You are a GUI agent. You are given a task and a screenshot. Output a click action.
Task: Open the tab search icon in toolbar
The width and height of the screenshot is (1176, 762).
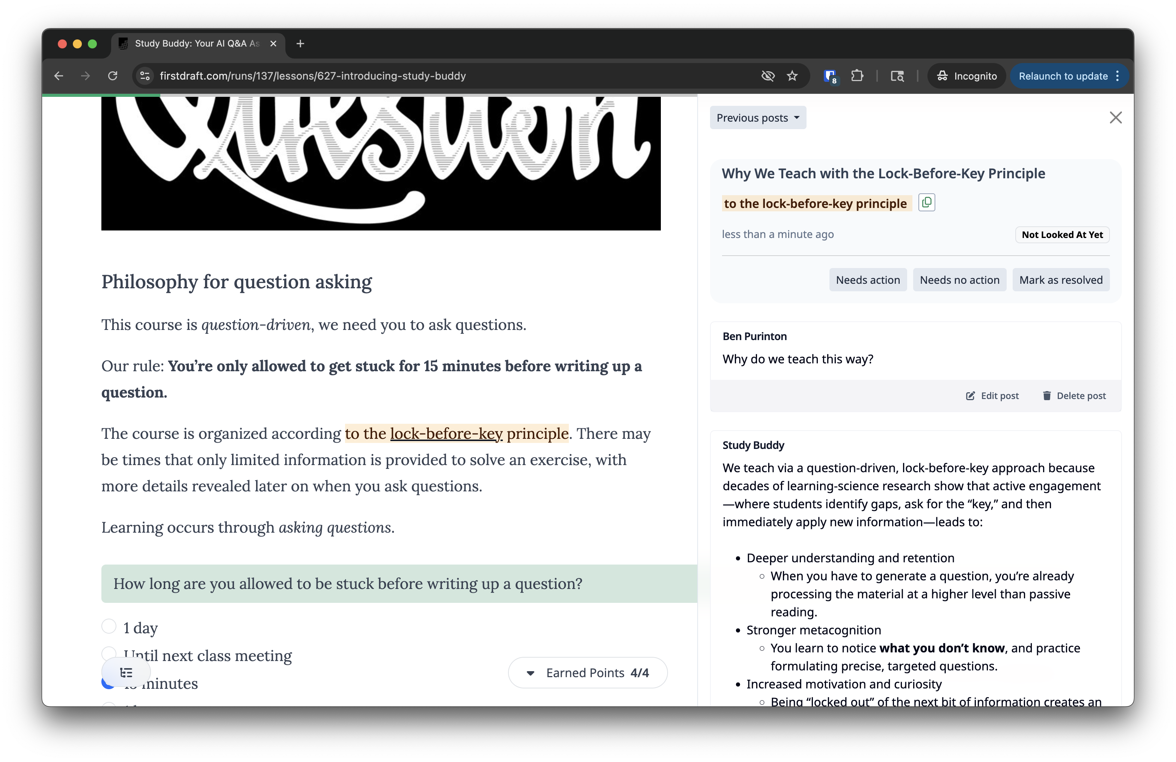click(897, 76)
